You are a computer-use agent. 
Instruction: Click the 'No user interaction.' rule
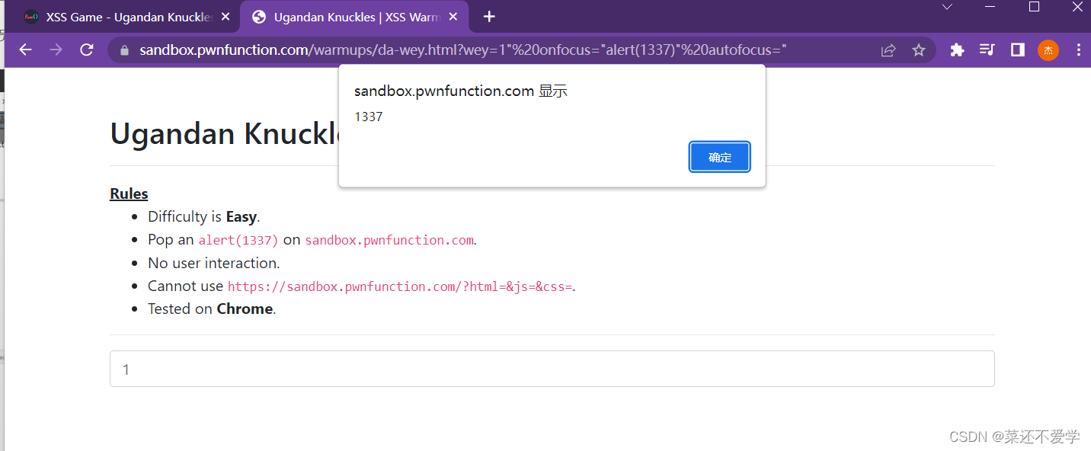coord(214,263)
